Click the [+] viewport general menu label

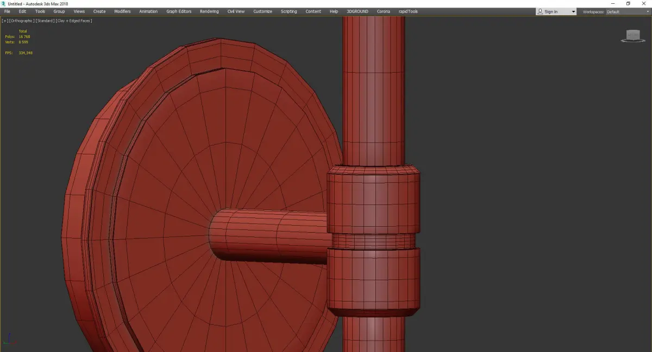5,21
